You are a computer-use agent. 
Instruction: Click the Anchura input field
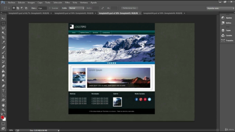(95, 8)
